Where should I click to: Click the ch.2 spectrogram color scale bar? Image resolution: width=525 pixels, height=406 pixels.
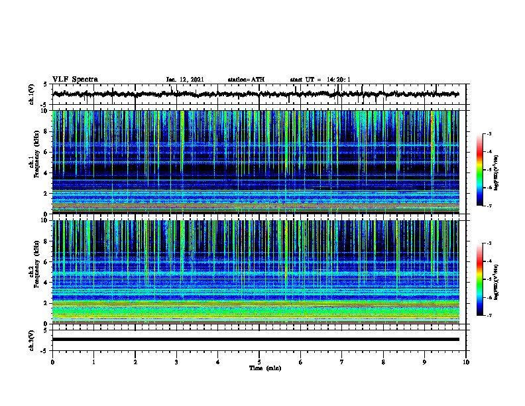480,279
